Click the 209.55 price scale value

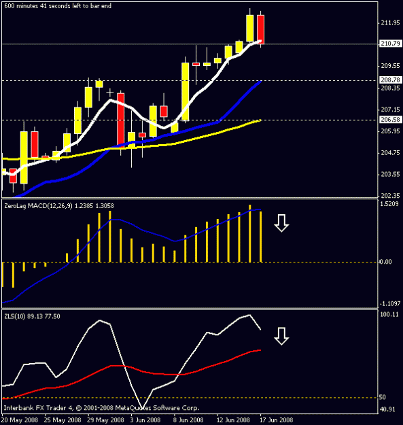click(x=390, y=66)
